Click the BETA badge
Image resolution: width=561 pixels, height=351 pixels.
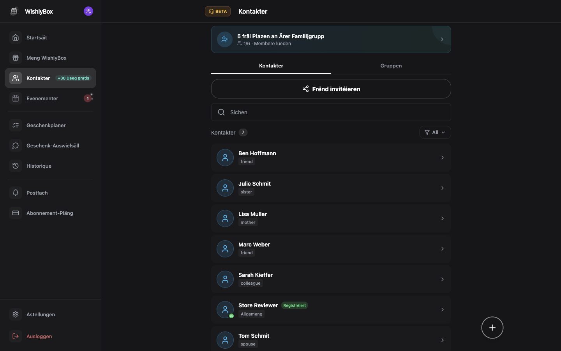point(218,11)
